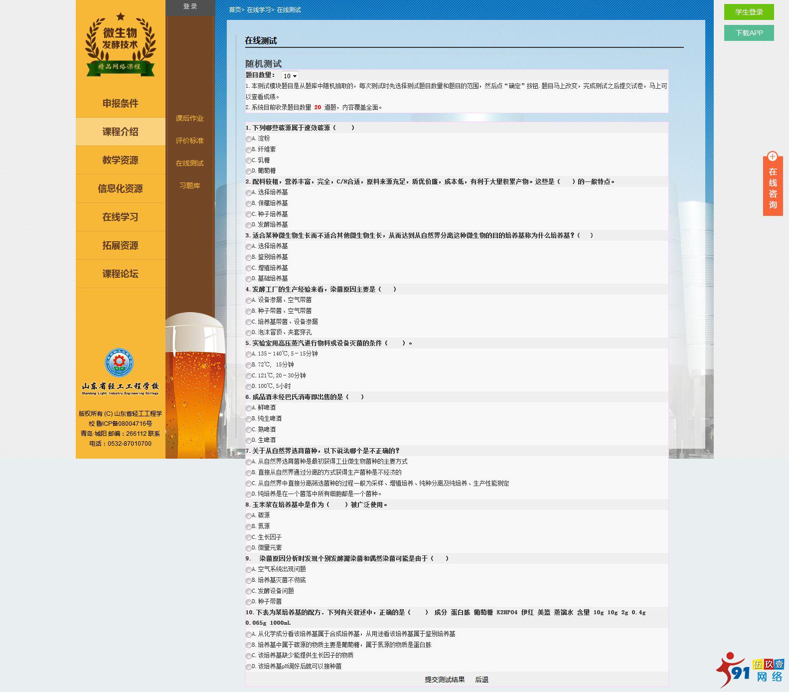Open 在线学习 in the sidebar menu

pos(120,217)
